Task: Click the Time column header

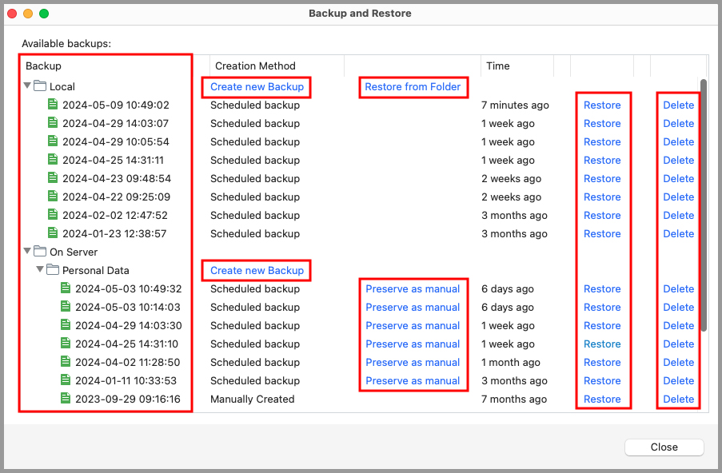Action: click(x=517, y=66)
